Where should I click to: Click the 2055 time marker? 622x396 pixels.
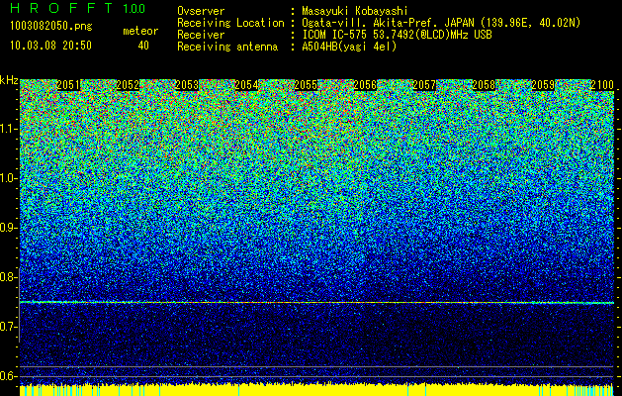tap(306, 85)
